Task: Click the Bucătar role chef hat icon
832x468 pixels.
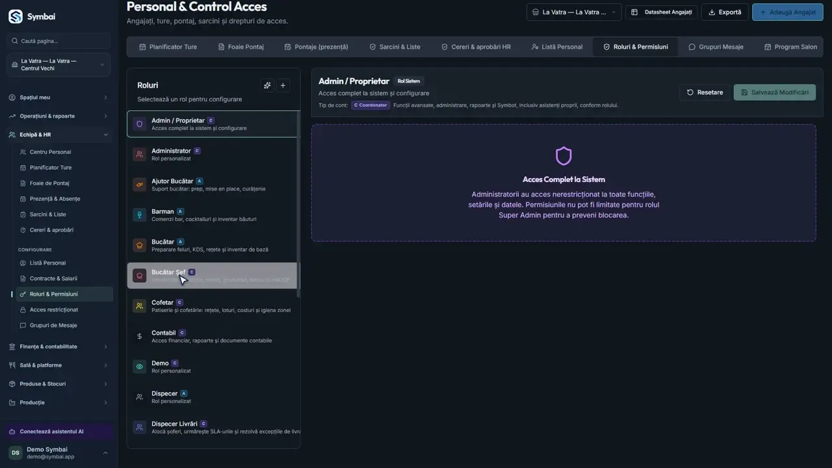Action: pyautogui.click(x=140, y=246)
